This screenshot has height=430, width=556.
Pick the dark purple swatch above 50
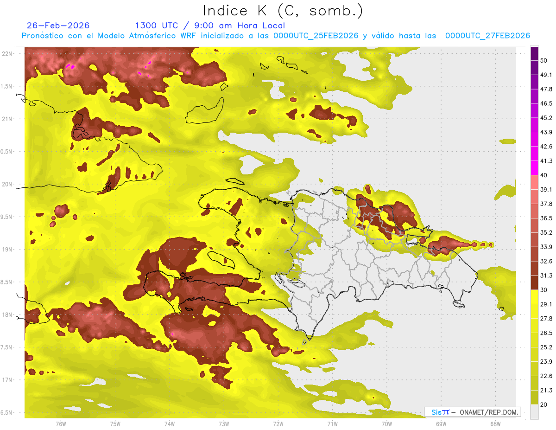click(534, 53)
